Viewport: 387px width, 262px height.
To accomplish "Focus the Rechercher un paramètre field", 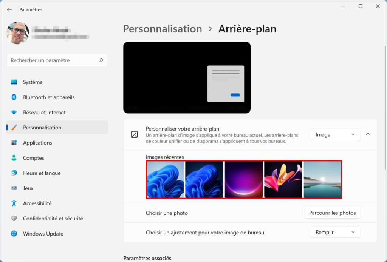I will click(x=57, y=60).
